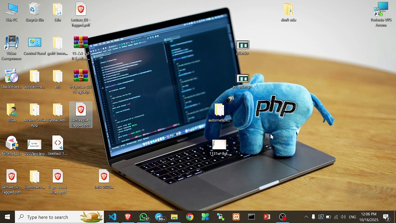Open the padlock arrows app on taskbar
The height and width of the screenshot is (223, 396).
click(x=221, y=217)
